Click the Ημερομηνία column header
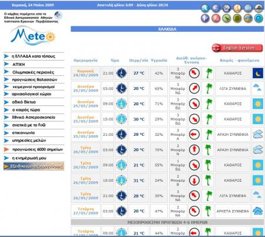265x237 pixels. (85, 61)
